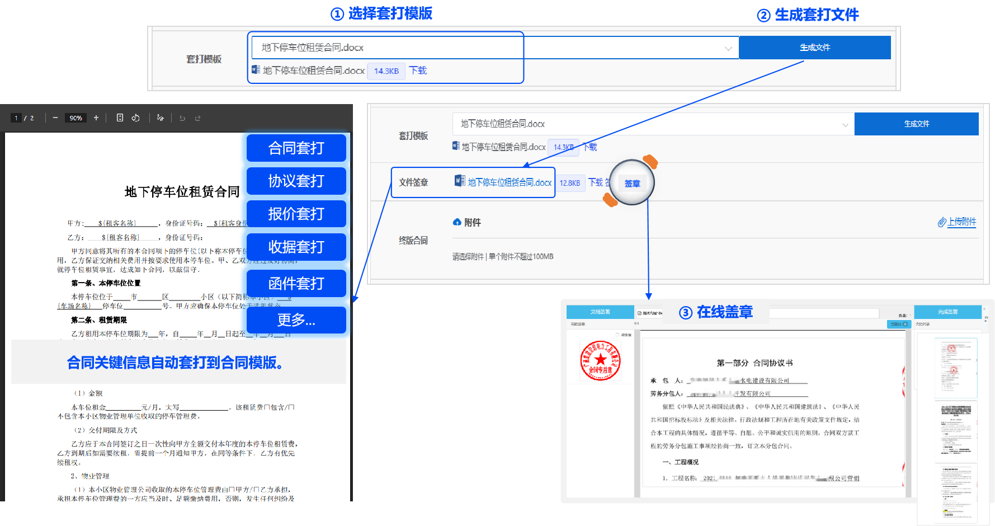Select the hand-signature drawing tool

point(161,118)
